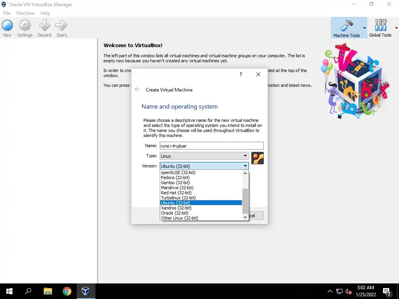The height and width of the screenshot is (299, 399).
Task: Click the dialog help question mark
Action: coord(241,74)
